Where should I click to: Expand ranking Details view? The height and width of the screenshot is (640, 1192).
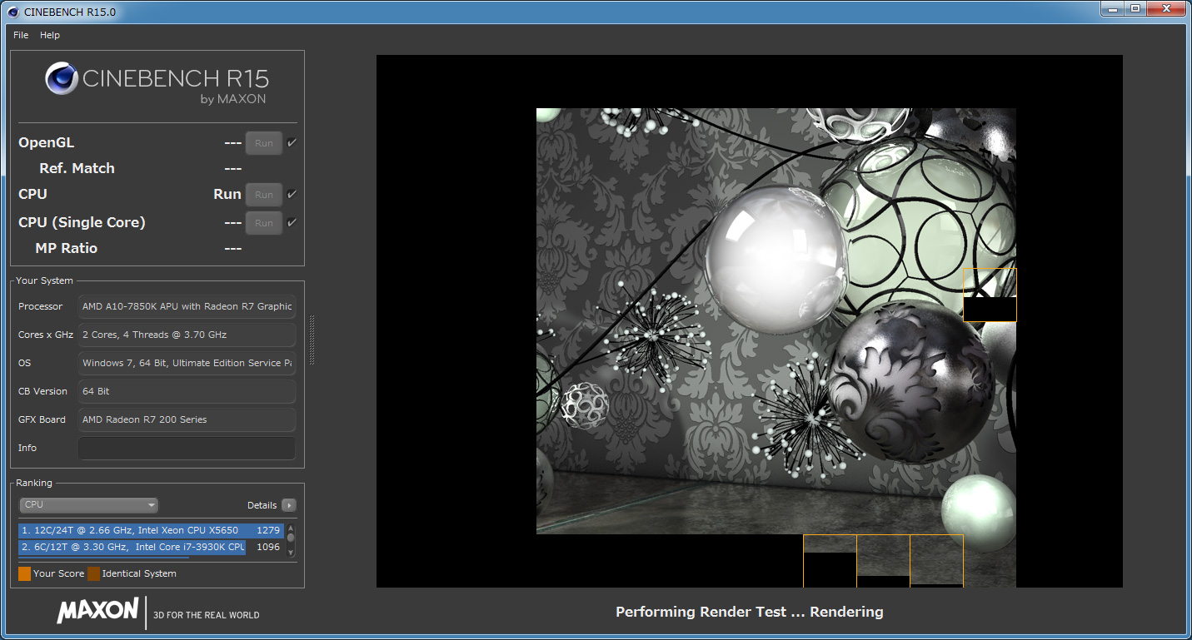tap(262, 505)
